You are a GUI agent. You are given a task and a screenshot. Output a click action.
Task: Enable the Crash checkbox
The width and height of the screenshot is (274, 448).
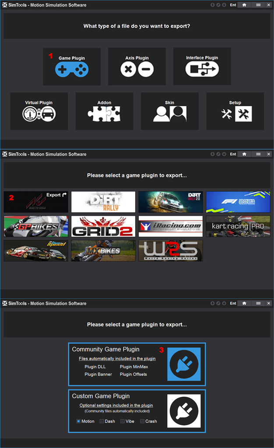pos(142,421)
